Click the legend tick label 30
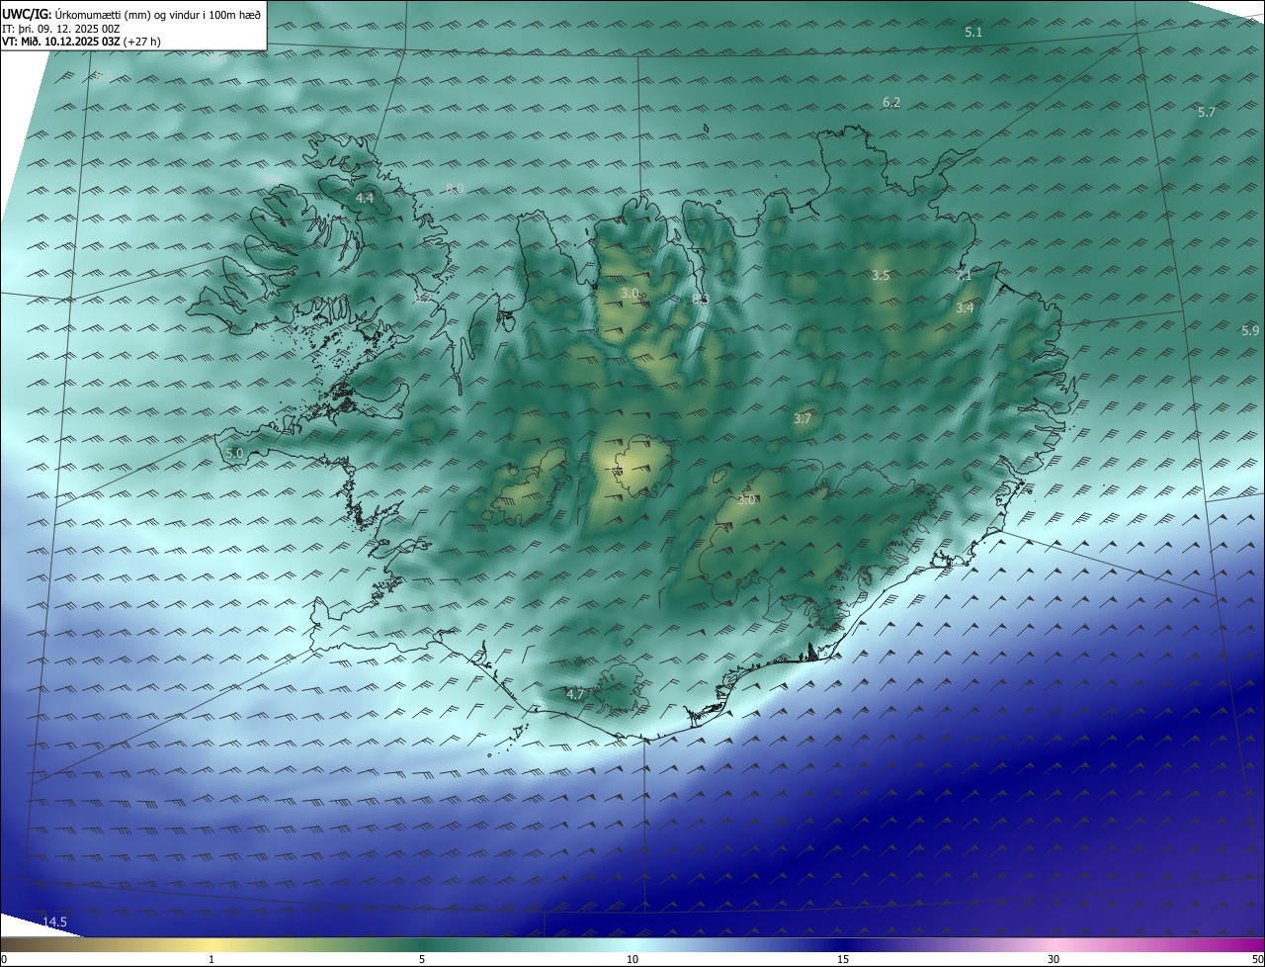This screenshot has width=1265, height=967. pyautogui.click(x=1054, y=959)
